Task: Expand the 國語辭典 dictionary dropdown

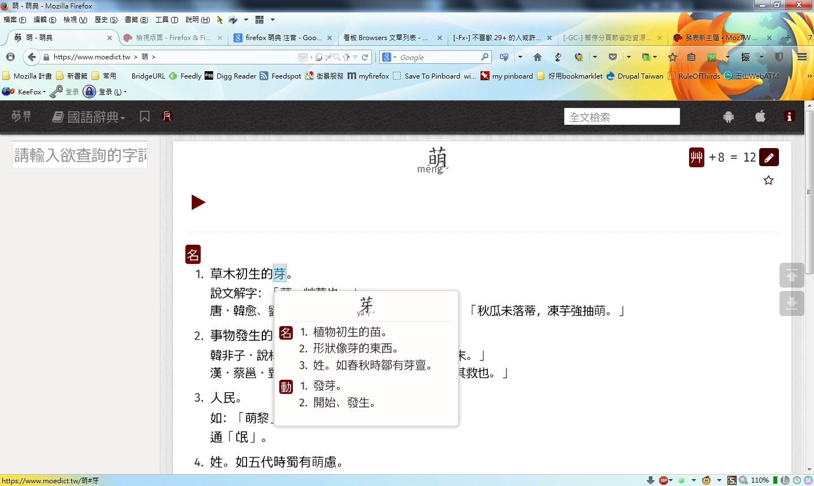Action: (89, 117)
